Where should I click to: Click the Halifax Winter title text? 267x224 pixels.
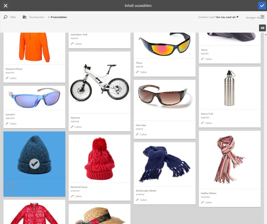pos(209,193)
